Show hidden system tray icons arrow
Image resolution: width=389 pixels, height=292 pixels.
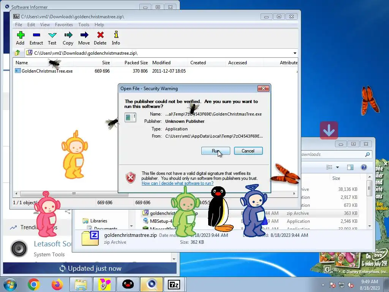click(323, 285)
